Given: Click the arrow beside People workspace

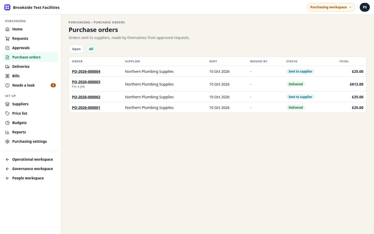Looking at the screenshot, I should click(7, 178).
